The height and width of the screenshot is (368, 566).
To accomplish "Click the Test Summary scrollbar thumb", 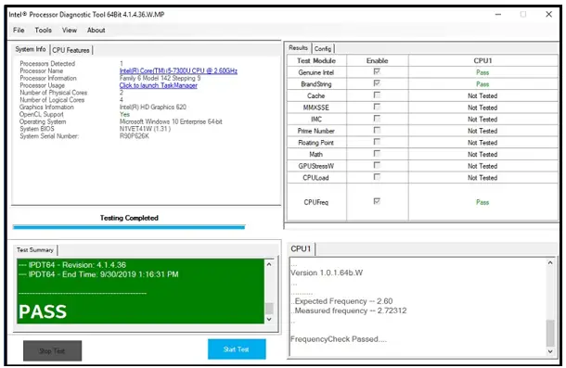I will 269,309.
